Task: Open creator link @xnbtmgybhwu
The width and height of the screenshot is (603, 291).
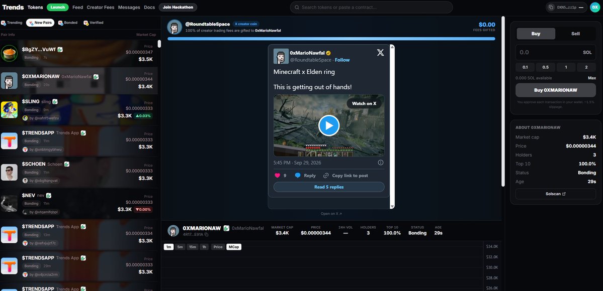Action: [x=42, y=150]
